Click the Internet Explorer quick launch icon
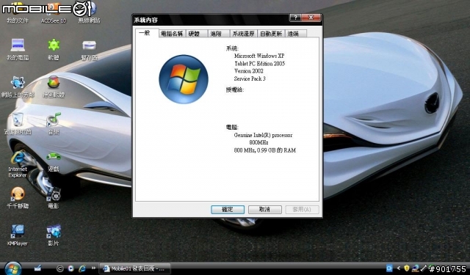 (x=82, y=268)
